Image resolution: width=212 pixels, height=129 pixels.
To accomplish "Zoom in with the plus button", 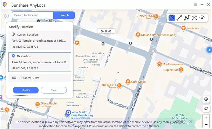I will [x=206, y=118].
